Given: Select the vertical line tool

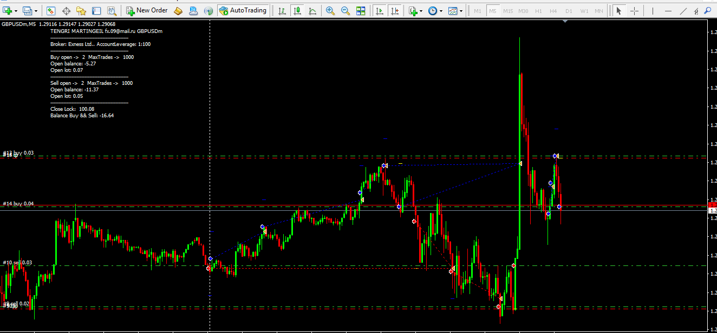Looking at the screenshot, I should pos(653,10).
